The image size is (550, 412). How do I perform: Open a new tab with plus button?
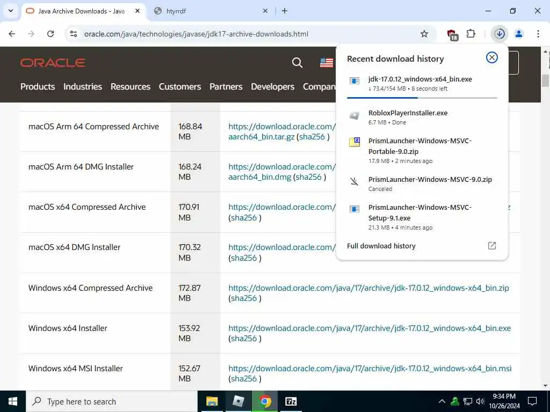285,11
